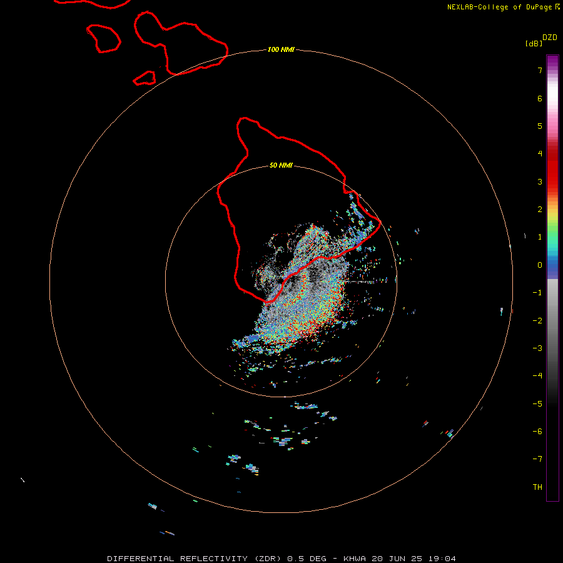Select the -1 dB tick label
Screen dimensions: 563x563
tap(537, 293)
